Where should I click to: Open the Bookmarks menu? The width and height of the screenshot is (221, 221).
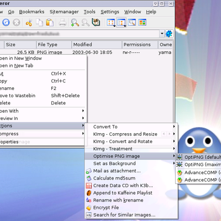pos(31,12)
